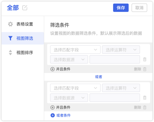This screenshot has height=122, width=154.
Task: Click the plus icon beside first 并且条件
Action: pos(53,69)
